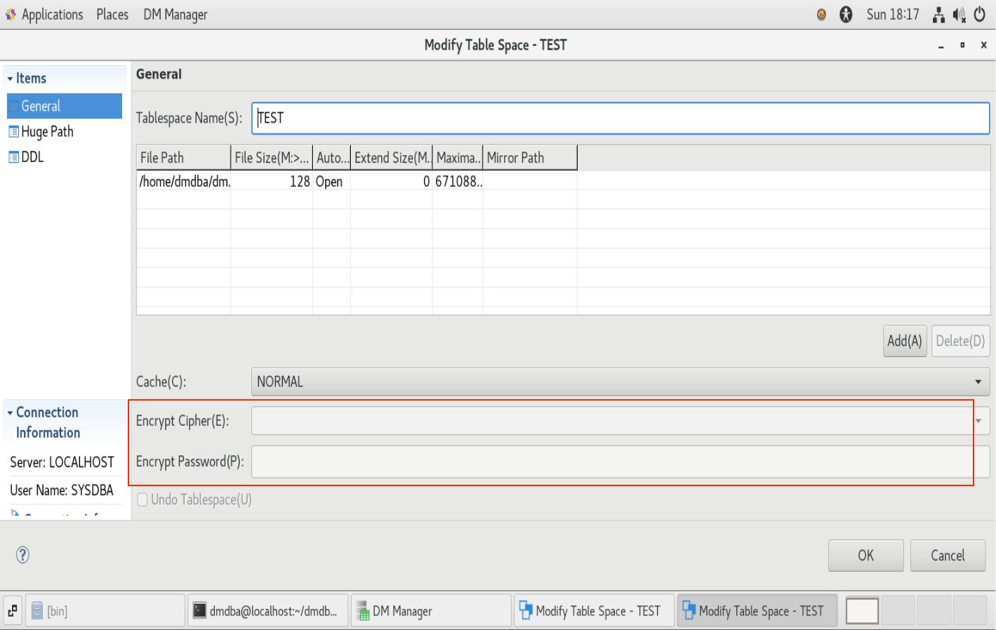Select the General item in the sidebar

tap(65, 106)
